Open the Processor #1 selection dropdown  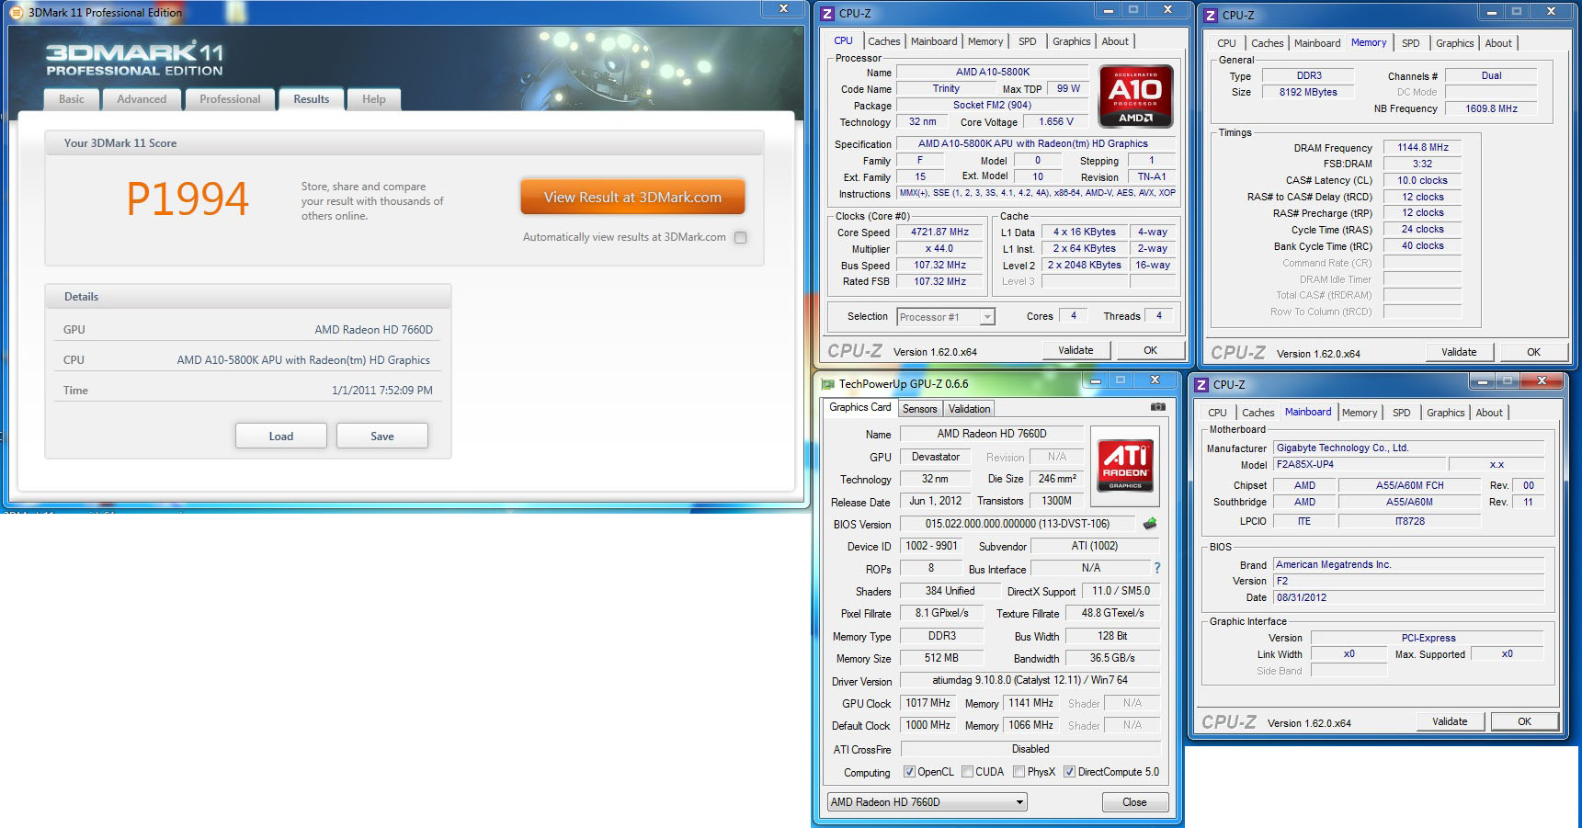point(946,317)
